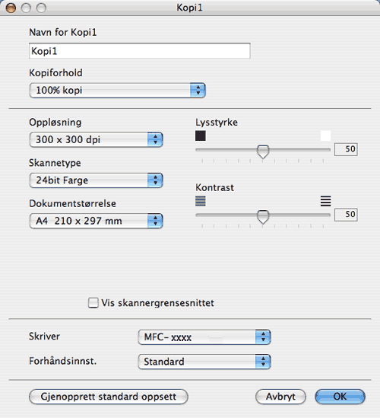
Task: Click the Lysstyrke slider handle
Action: click(263, 152)
